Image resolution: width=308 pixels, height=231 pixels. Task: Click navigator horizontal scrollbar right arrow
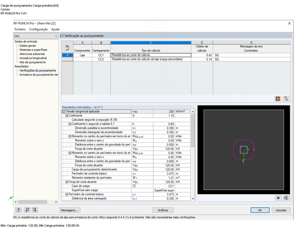[56, 202]
